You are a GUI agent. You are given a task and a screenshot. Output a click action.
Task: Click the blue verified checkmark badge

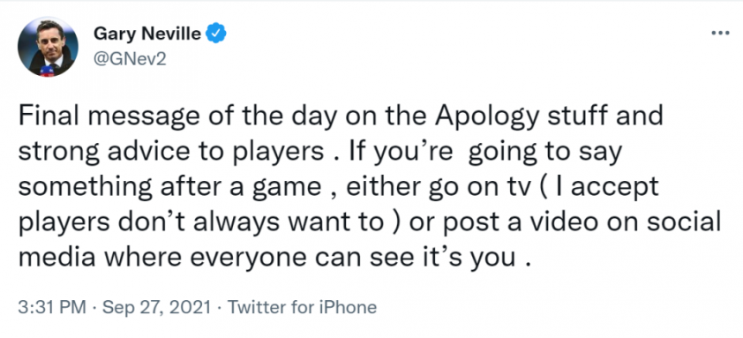pyautogui.click(x=216, y=33)
